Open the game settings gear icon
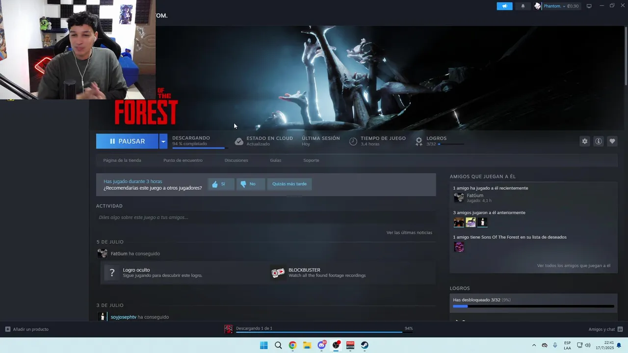Viewport: 628px width, 353px height. pos(584,141)
